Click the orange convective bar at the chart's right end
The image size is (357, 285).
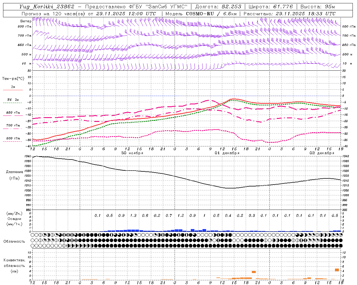[x=337, y=270]
